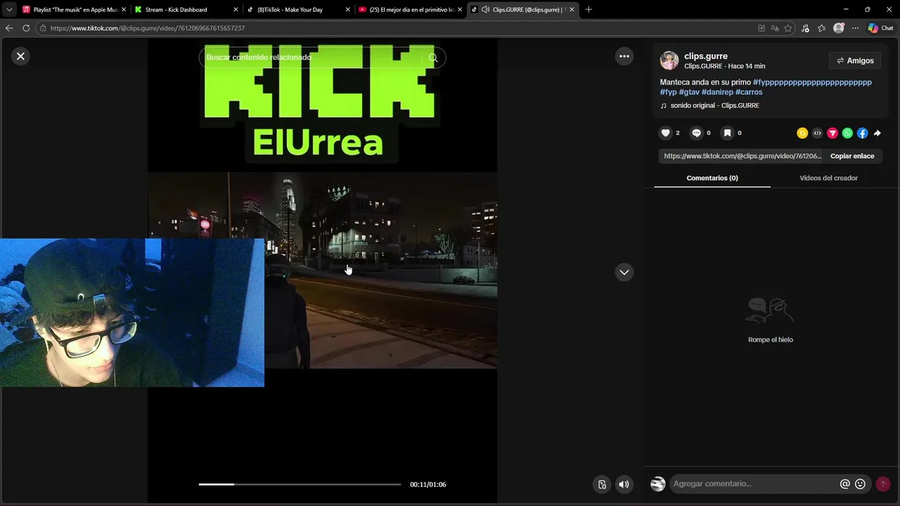The width and height of the screenshot is (900, 506).
Task: Switch to Stream - Kick Dashboard tab
Action: (x=186, y=10)
